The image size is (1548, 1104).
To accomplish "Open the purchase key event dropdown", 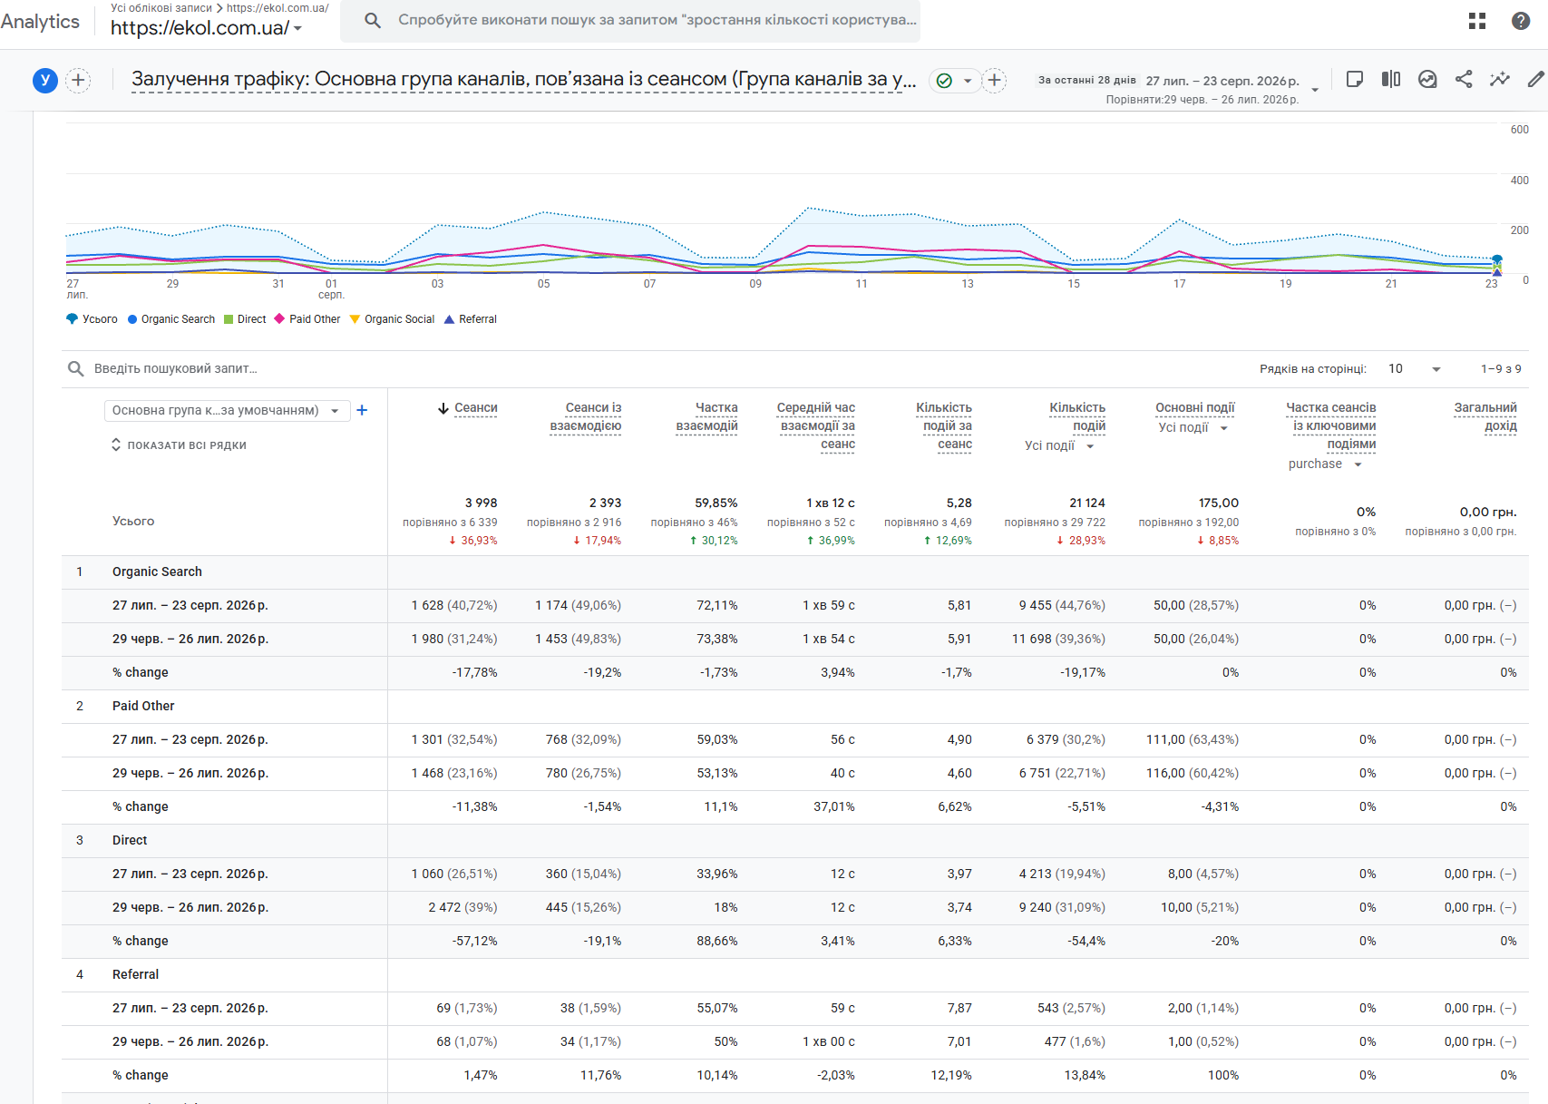I will click(x=1325, y=464).
